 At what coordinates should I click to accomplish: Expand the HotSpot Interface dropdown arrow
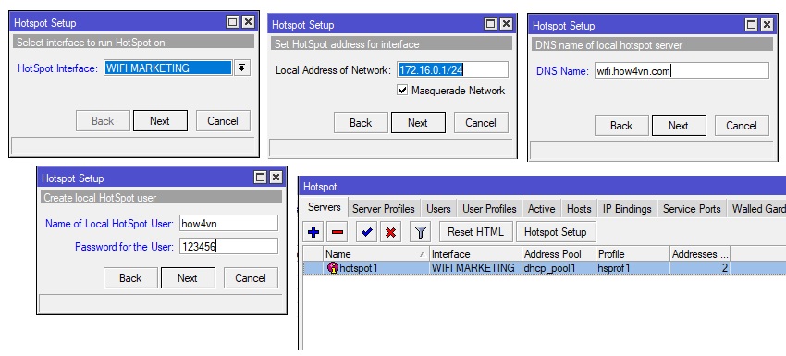pyautogui.click(x=241, y=68)
